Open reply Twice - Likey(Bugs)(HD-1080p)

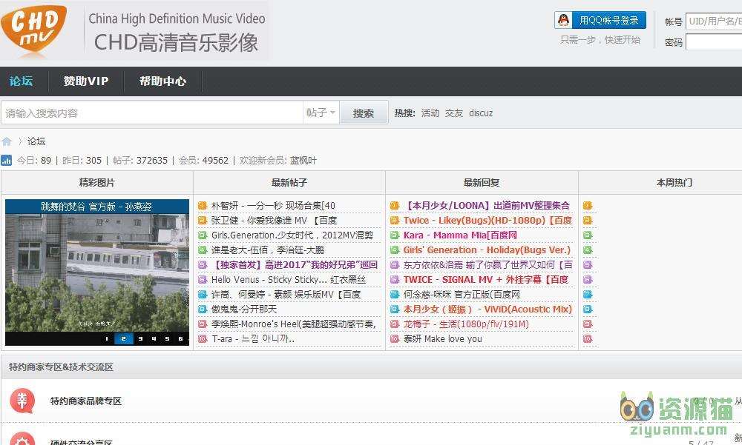click(x=487, y=220)
